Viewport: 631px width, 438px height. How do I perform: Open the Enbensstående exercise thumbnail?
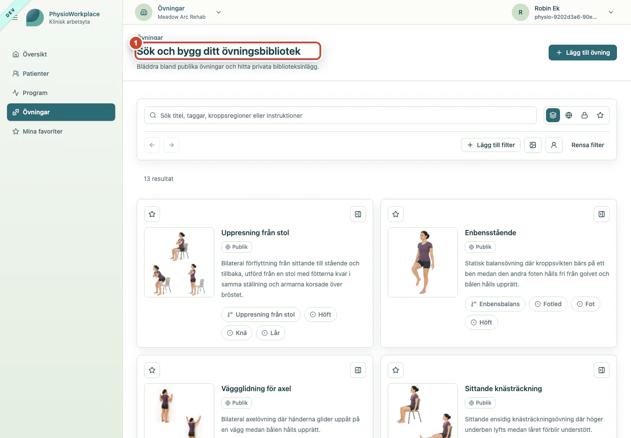click(423, 262)
